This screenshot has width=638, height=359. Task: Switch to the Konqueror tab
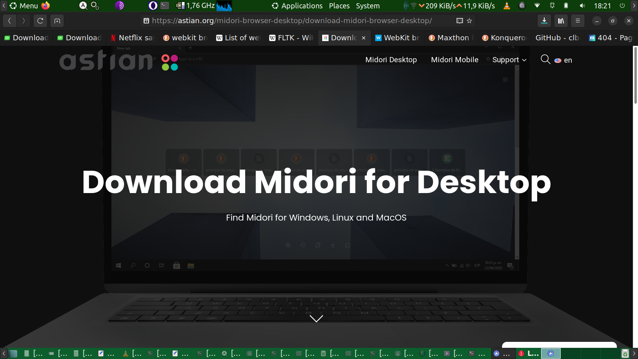click(x=504, y=38)
